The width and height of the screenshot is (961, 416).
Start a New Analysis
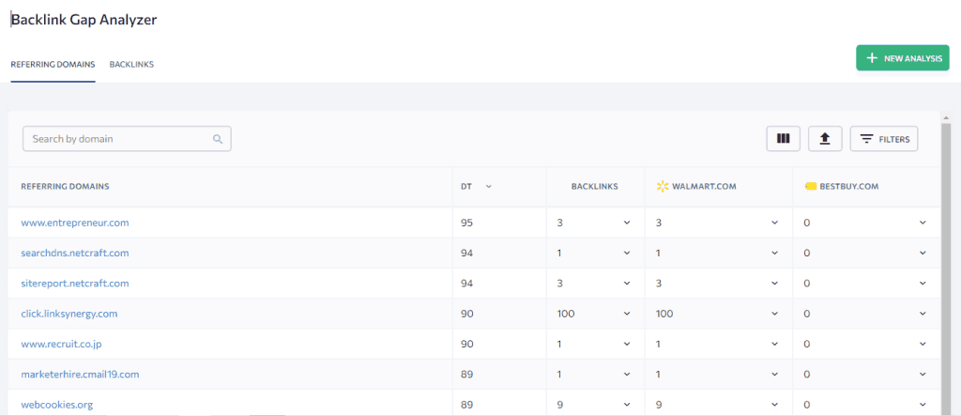(x=902, y=58)
